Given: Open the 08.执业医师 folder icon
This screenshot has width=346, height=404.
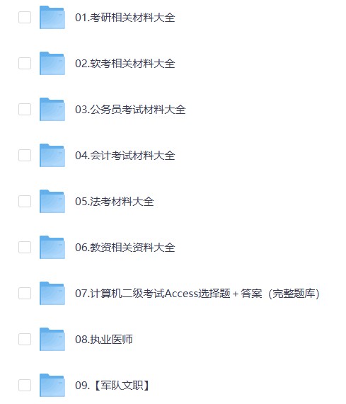Looking at the screenshot, I should point(52,340).
